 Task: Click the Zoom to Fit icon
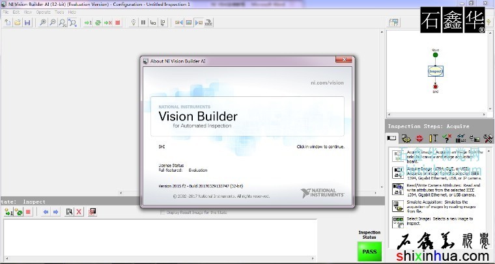pyautogui.click(x=72, y=23)
